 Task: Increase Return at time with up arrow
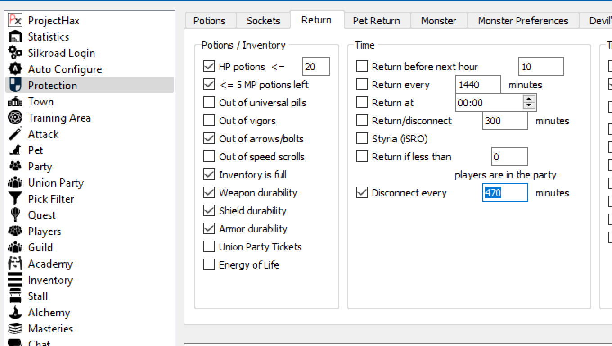529,99
